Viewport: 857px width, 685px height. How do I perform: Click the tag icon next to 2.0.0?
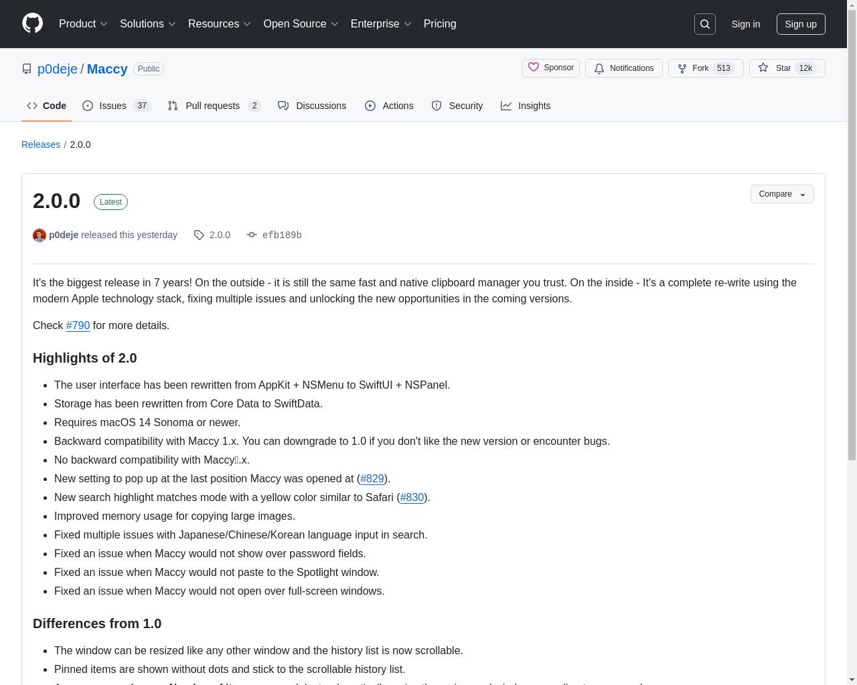[199, 235]
